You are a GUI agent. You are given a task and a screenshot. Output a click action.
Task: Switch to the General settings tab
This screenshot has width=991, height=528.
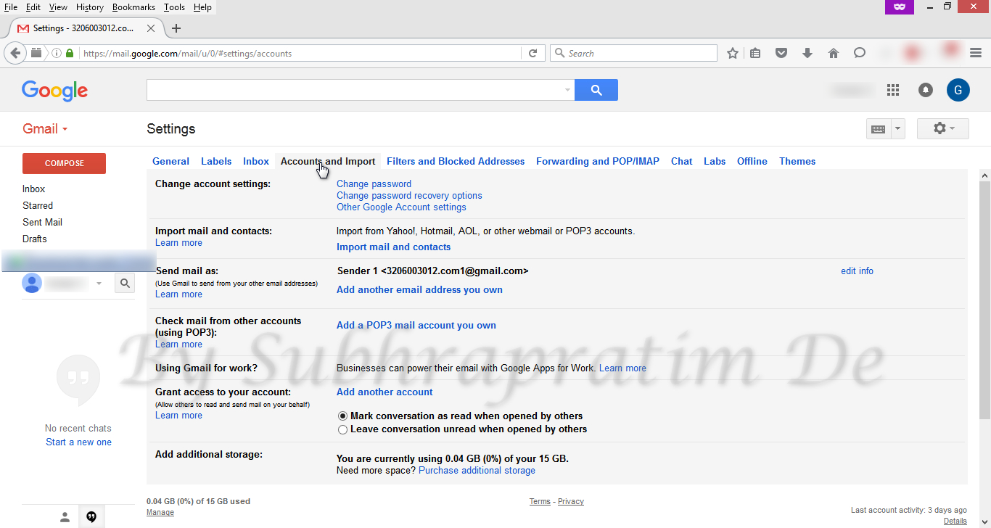(170, 162)
